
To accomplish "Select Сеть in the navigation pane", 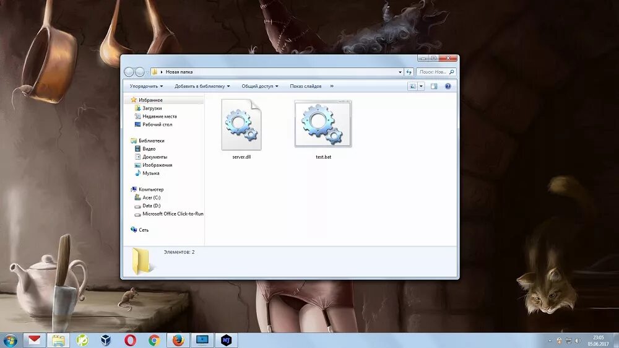I will pyautogui.click(x=144, y=230).
